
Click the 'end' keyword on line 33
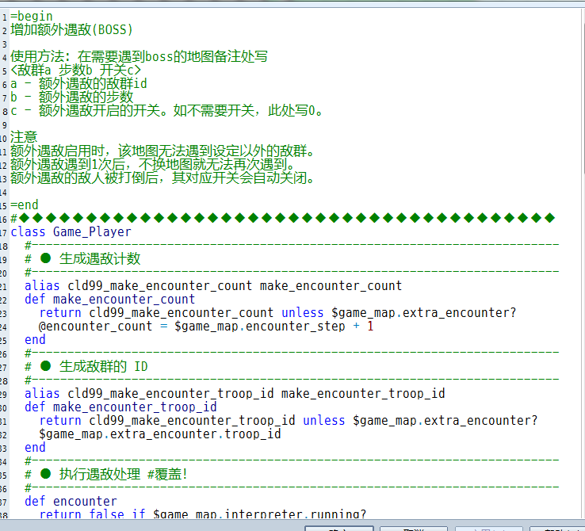tap(35, 448)
